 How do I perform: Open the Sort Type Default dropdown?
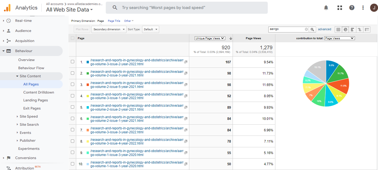click(x=150, y=29)
